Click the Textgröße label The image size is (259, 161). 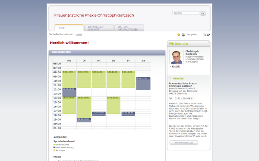[192, 35]
